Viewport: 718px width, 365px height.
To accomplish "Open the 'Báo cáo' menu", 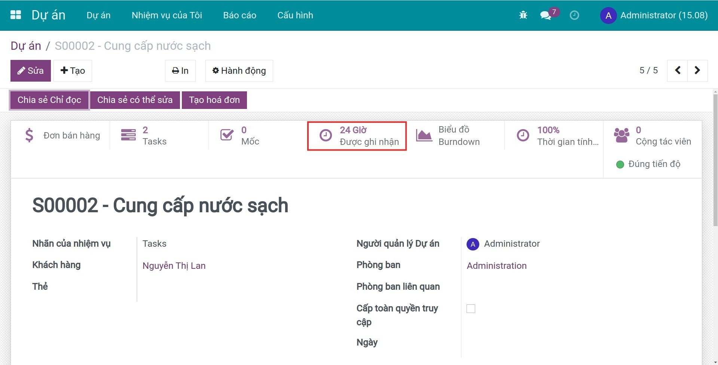I will click(x=239, y=15).
